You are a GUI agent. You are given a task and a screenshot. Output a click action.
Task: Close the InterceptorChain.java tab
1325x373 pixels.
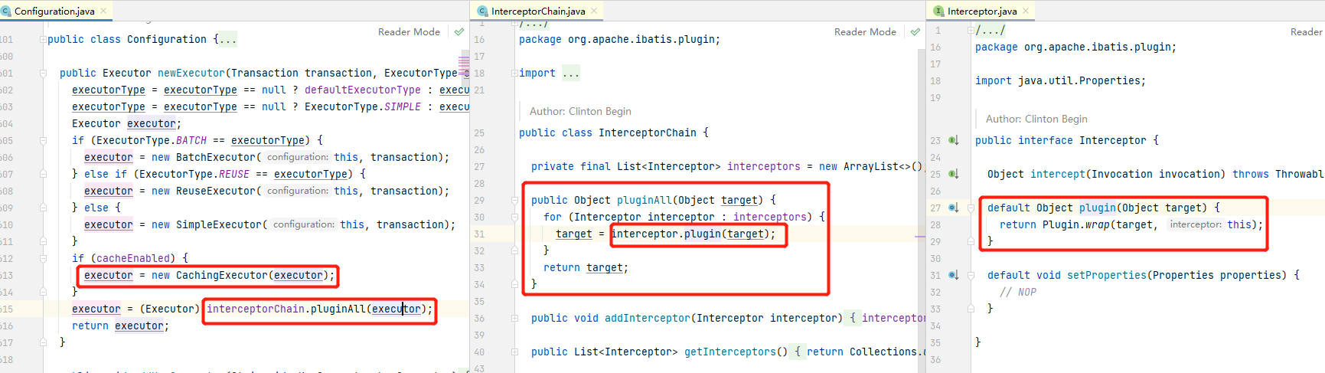[x=594, y=11]
